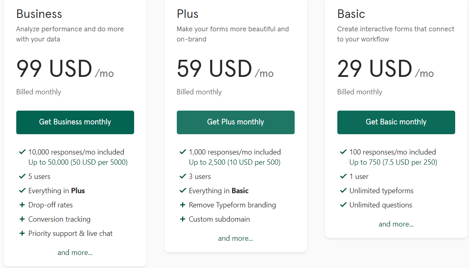This screenshot has height=268, width=469.
Task: Expand 'and more...' under the Plus plan
Action: (x=235, y=238)
